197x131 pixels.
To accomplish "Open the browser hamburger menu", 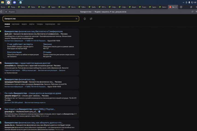I will click(196, 7).
